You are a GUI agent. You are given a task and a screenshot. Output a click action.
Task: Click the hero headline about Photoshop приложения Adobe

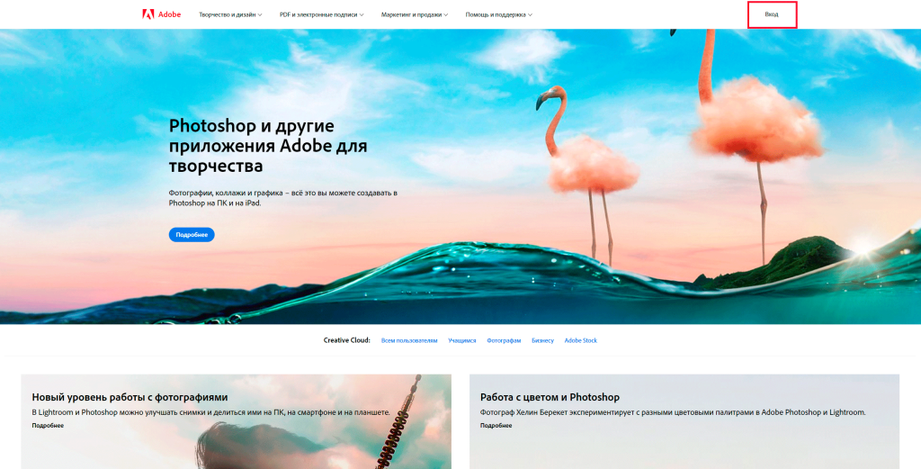click(x=268, y=145)
